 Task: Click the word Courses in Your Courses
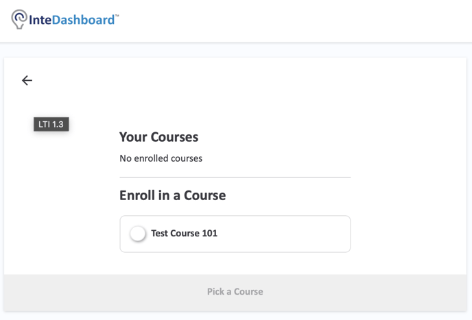coord(174,137)
